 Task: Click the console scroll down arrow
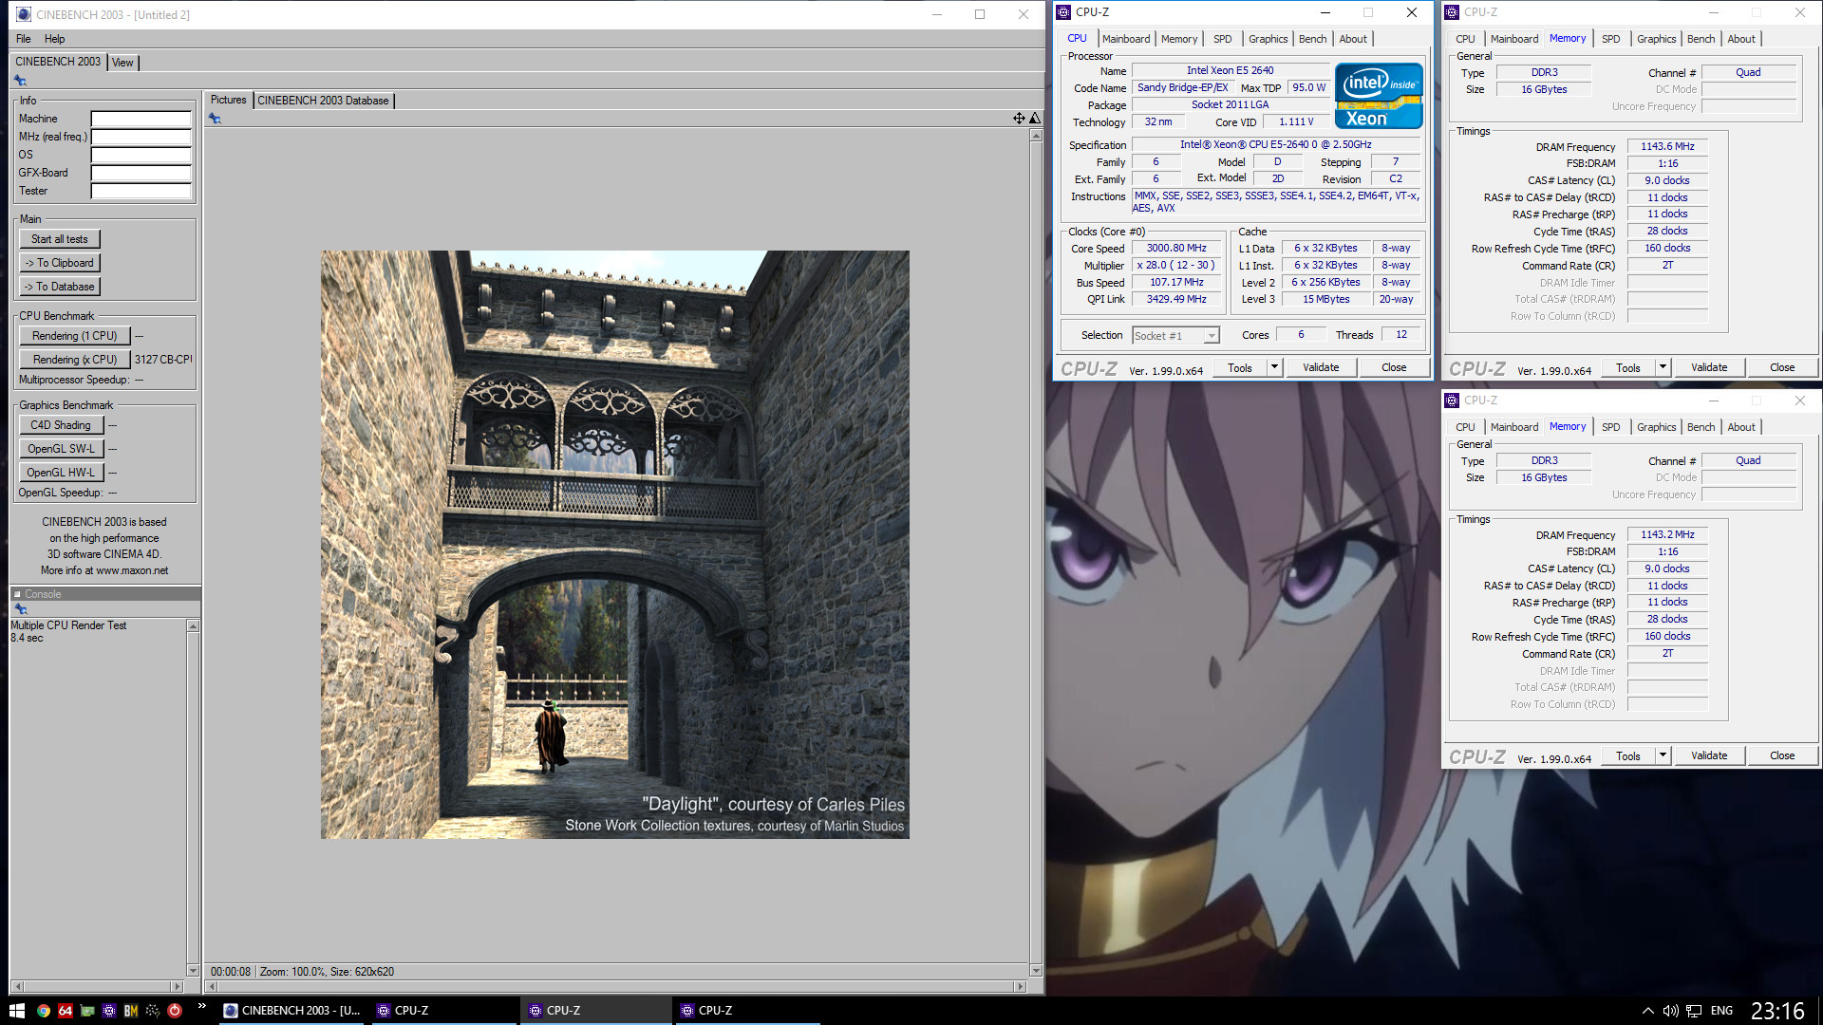[193, 970]
